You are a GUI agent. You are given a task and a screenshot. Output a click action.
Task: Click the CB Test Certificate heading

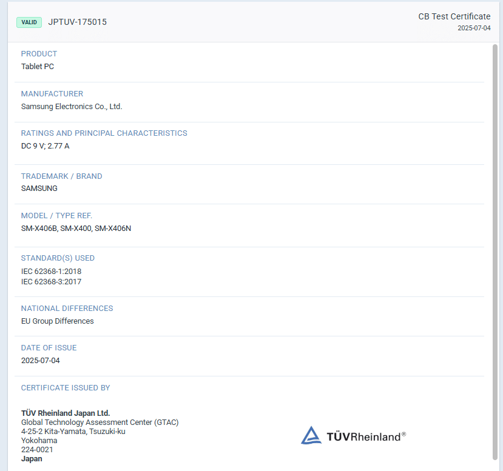[x=454, y=16]
